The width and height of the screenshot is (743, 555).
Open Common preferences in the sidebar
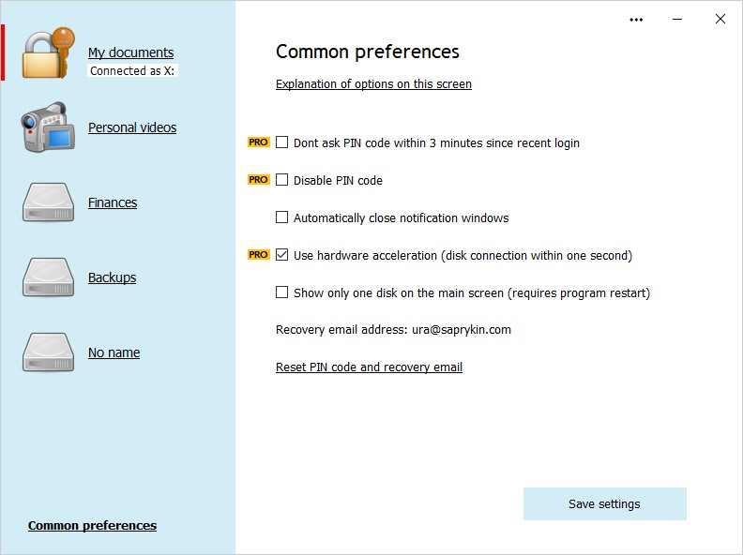[92, 525]
